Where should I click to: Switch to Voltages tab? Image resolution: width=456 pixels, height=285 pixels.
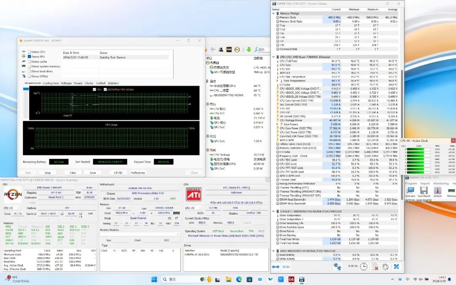click(66, 83)
